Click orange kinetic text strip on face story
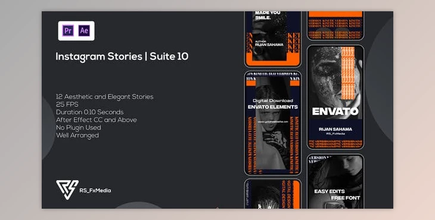 coord(347,73)
